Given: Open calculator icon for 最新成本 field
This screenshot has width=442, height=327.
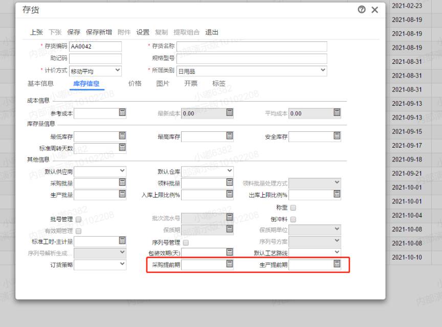Looking at the screenshot, I should [230, 112].
